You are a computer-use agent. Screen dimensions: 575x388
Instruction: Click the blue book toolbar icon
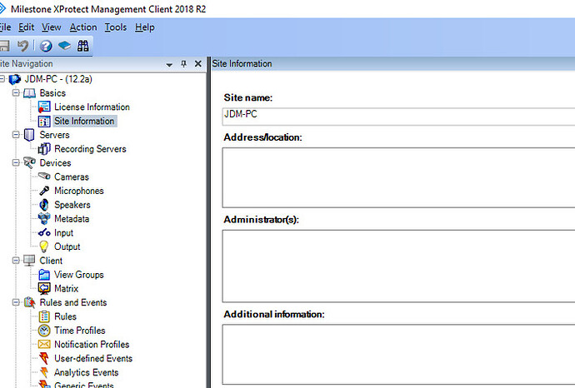click(64, 46)
